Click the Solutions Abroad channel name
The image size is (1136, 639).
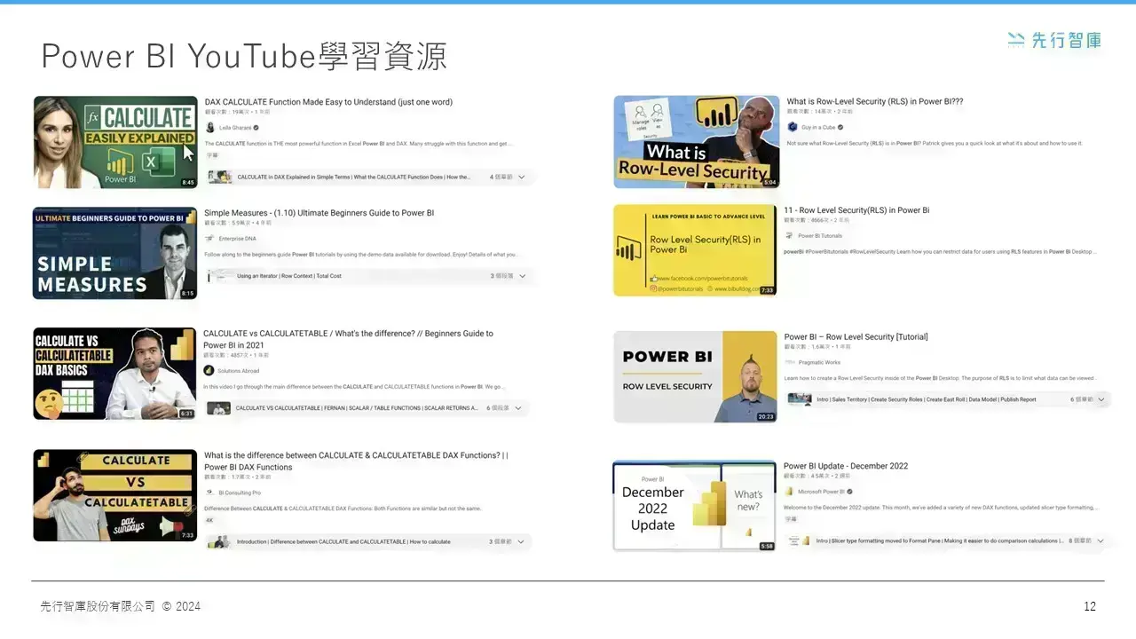239,371
